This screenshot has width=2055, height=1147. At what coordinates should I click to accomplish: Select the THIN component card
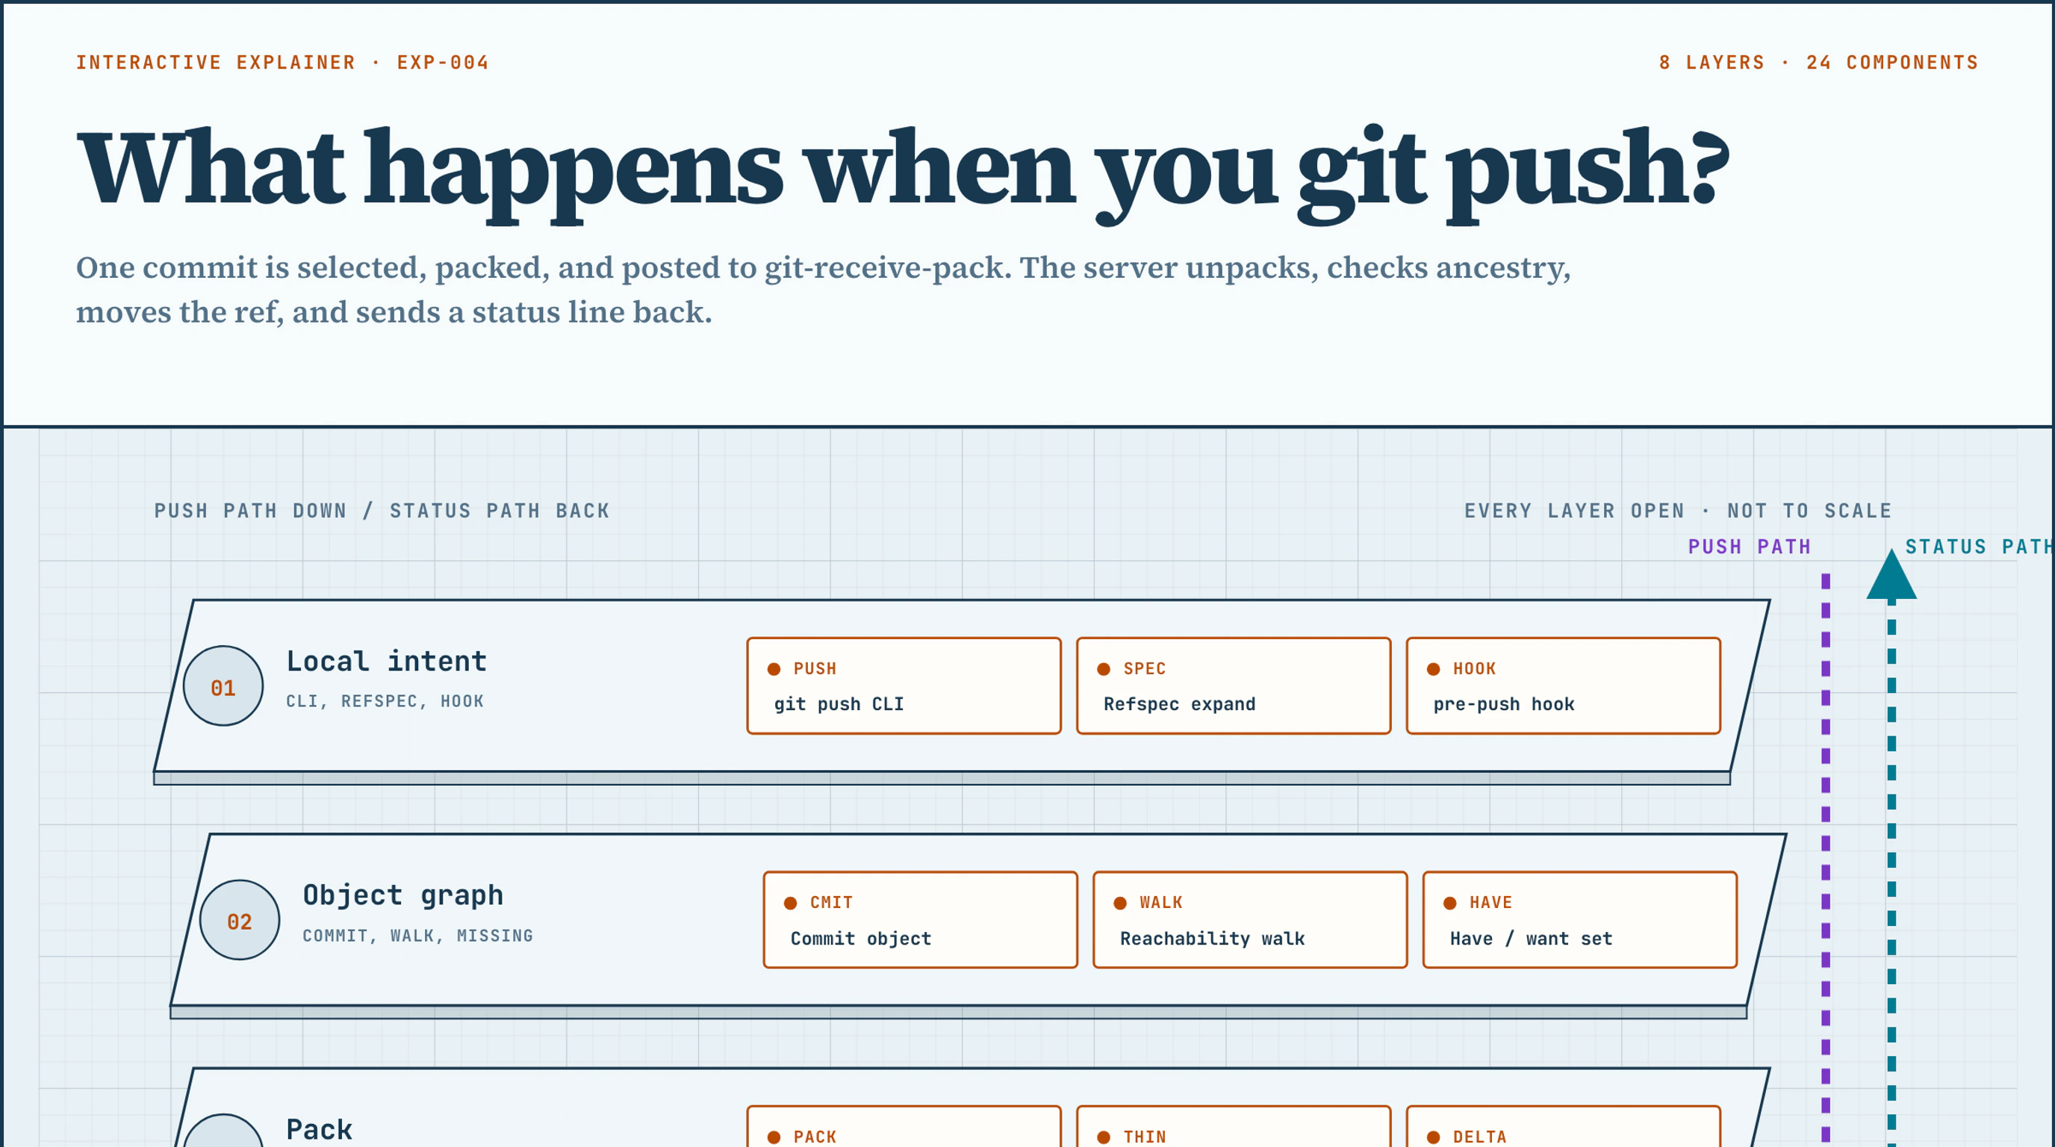[1234, 1126]
